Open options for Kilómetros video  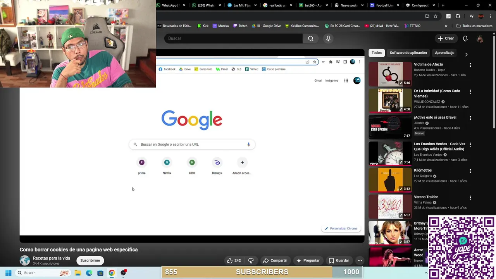[x=470, y=171]
